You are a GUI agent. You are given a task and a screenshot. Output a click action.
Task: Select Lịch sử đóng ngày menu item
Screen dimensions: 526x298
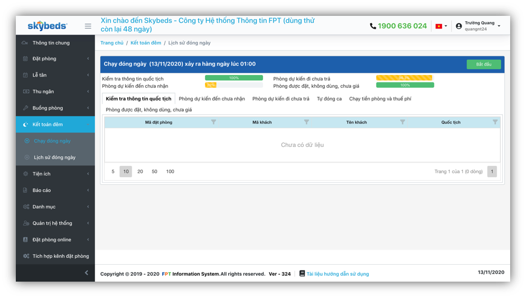tap(54, 157)
